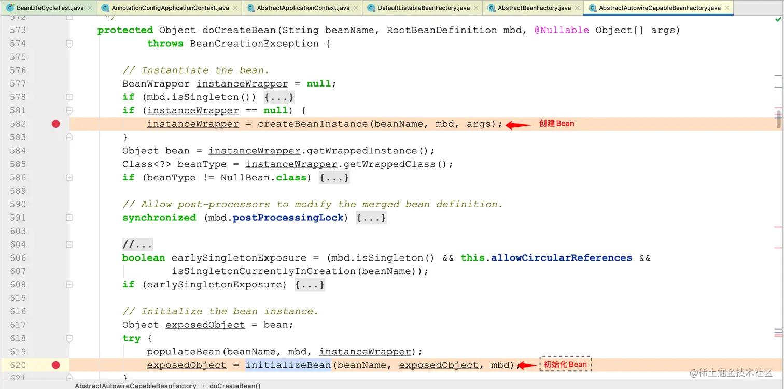The width and height of the screenshot is (784, 389).
Task: Expand the gutter fold marker at line 608
Action: click(x=69, y=285)
